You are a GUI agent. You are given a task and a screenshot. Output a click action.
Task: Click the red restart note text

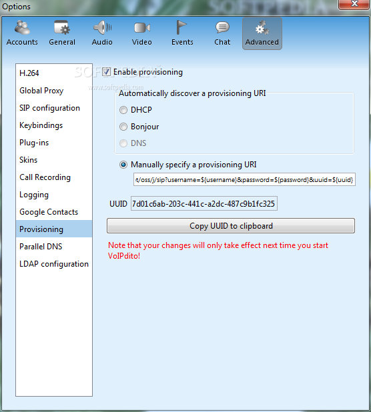click(x=218, y=251)
